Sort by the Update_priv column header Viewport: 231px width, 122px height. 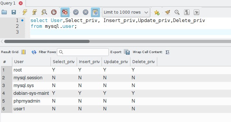pos(116,61)
